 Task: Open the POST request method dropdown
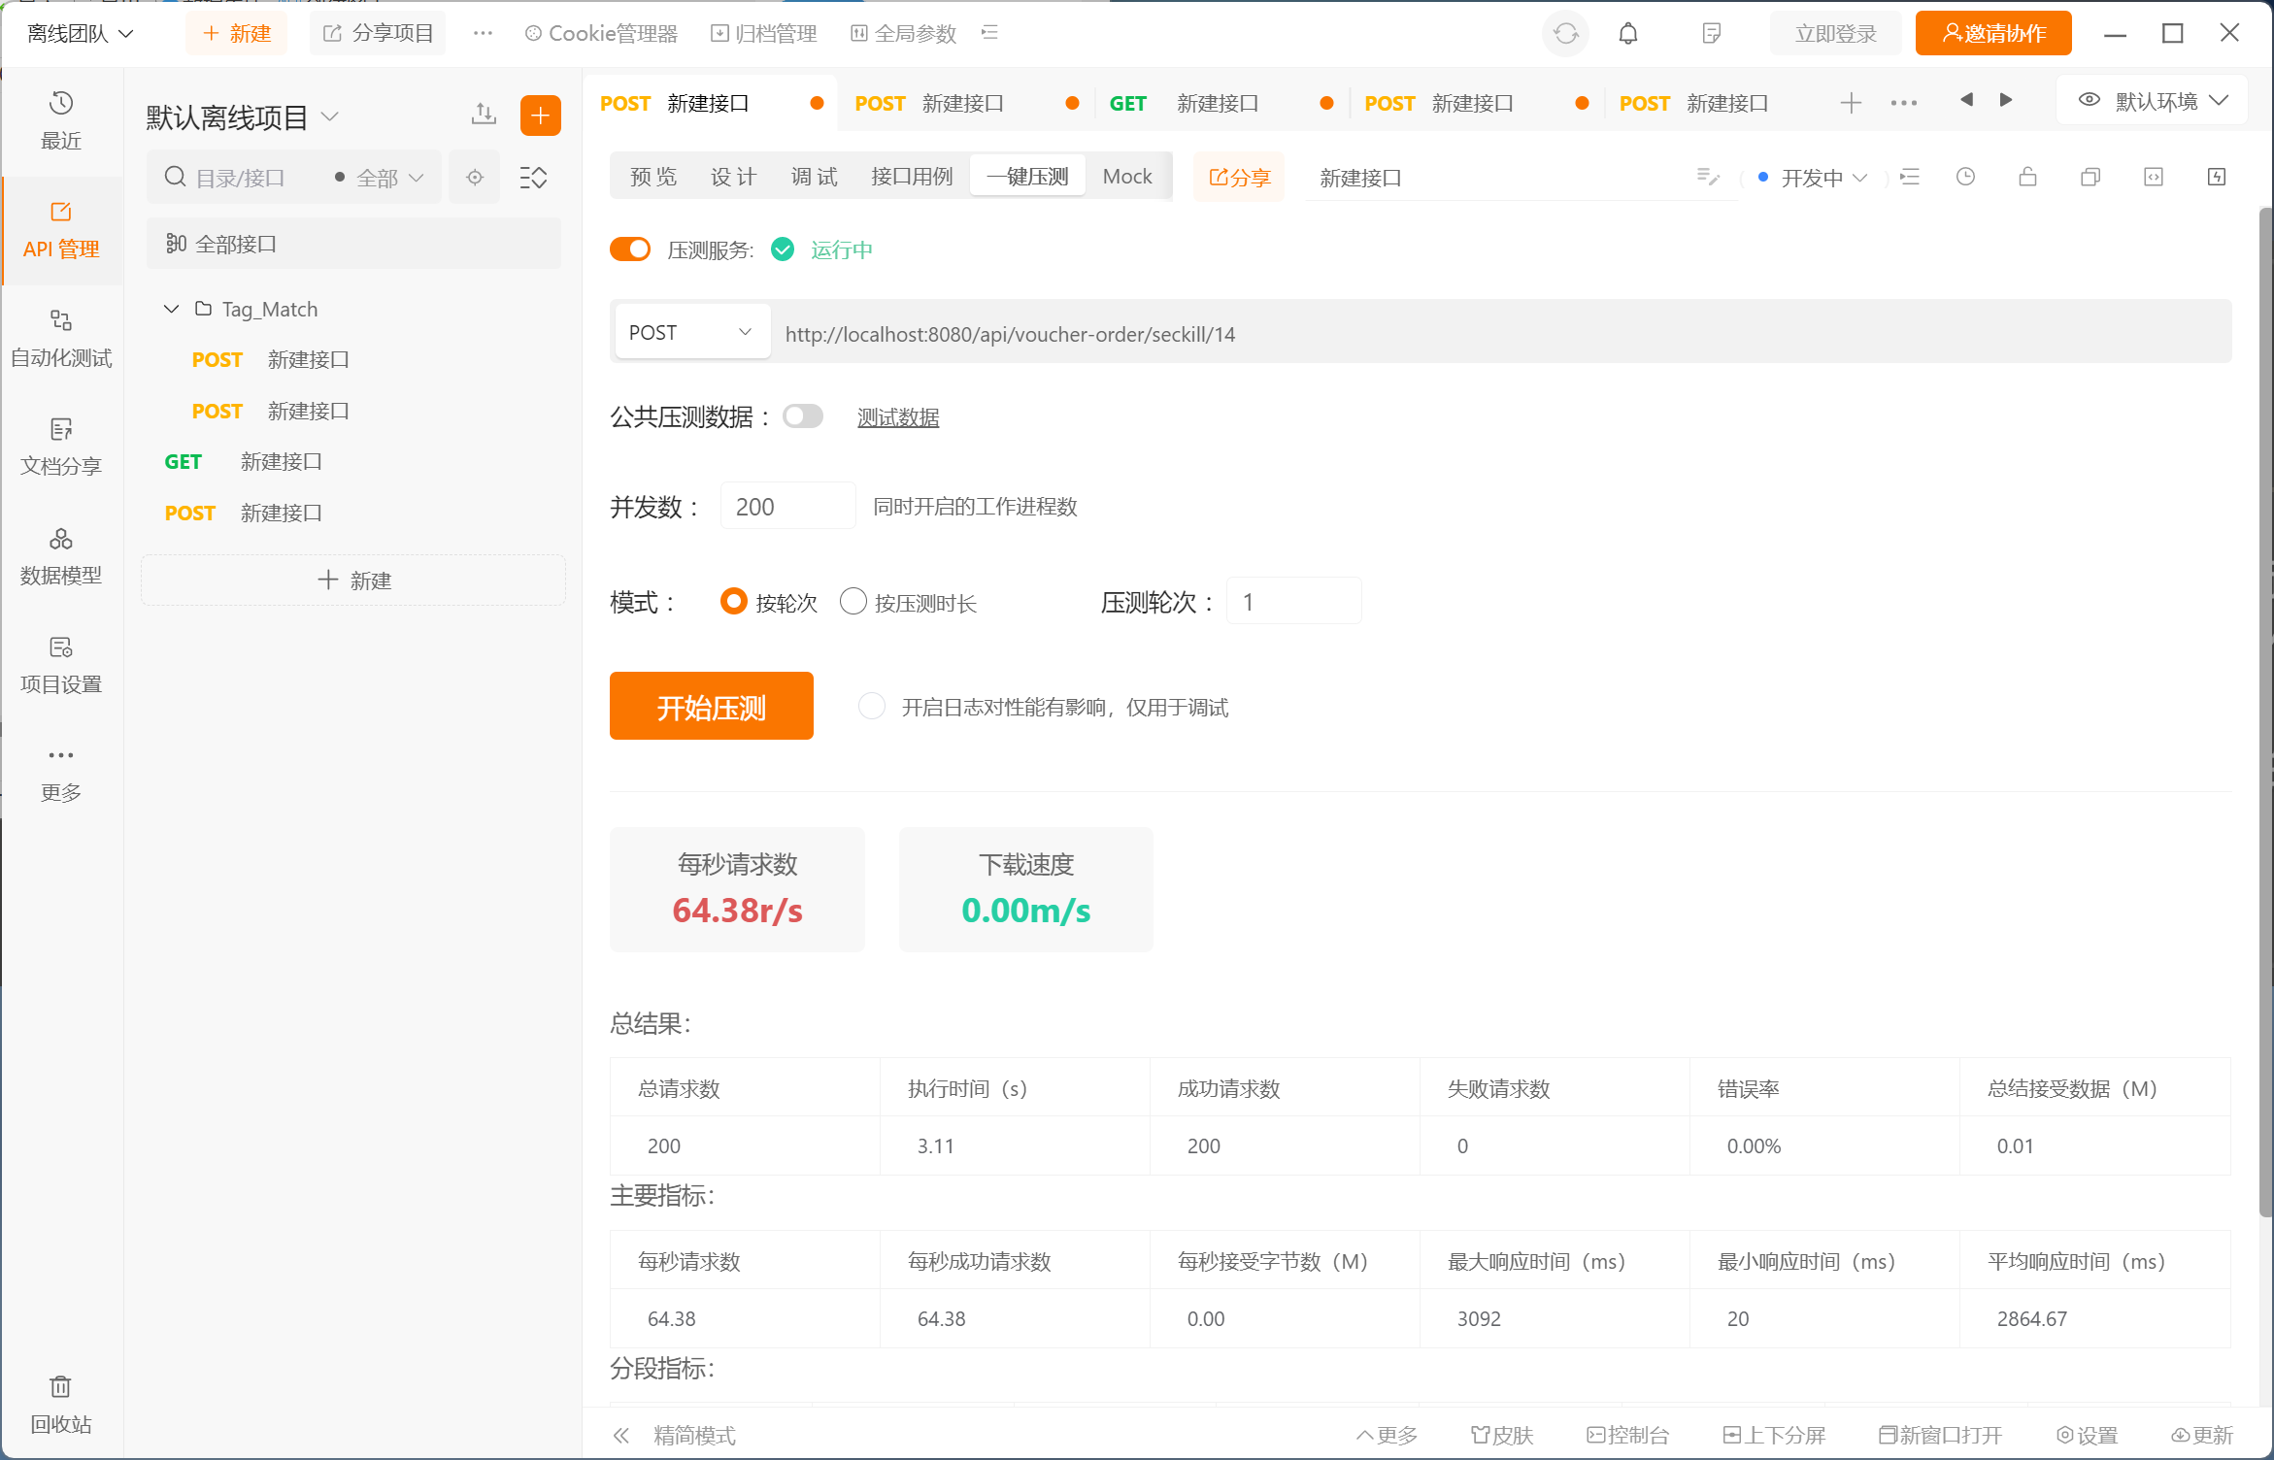691,333
